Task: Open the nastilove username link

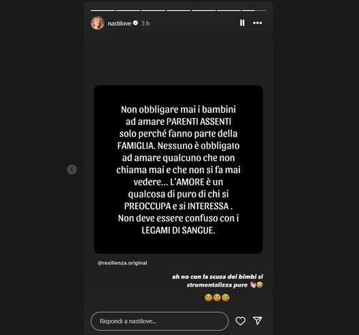Action: click(120, 23)
